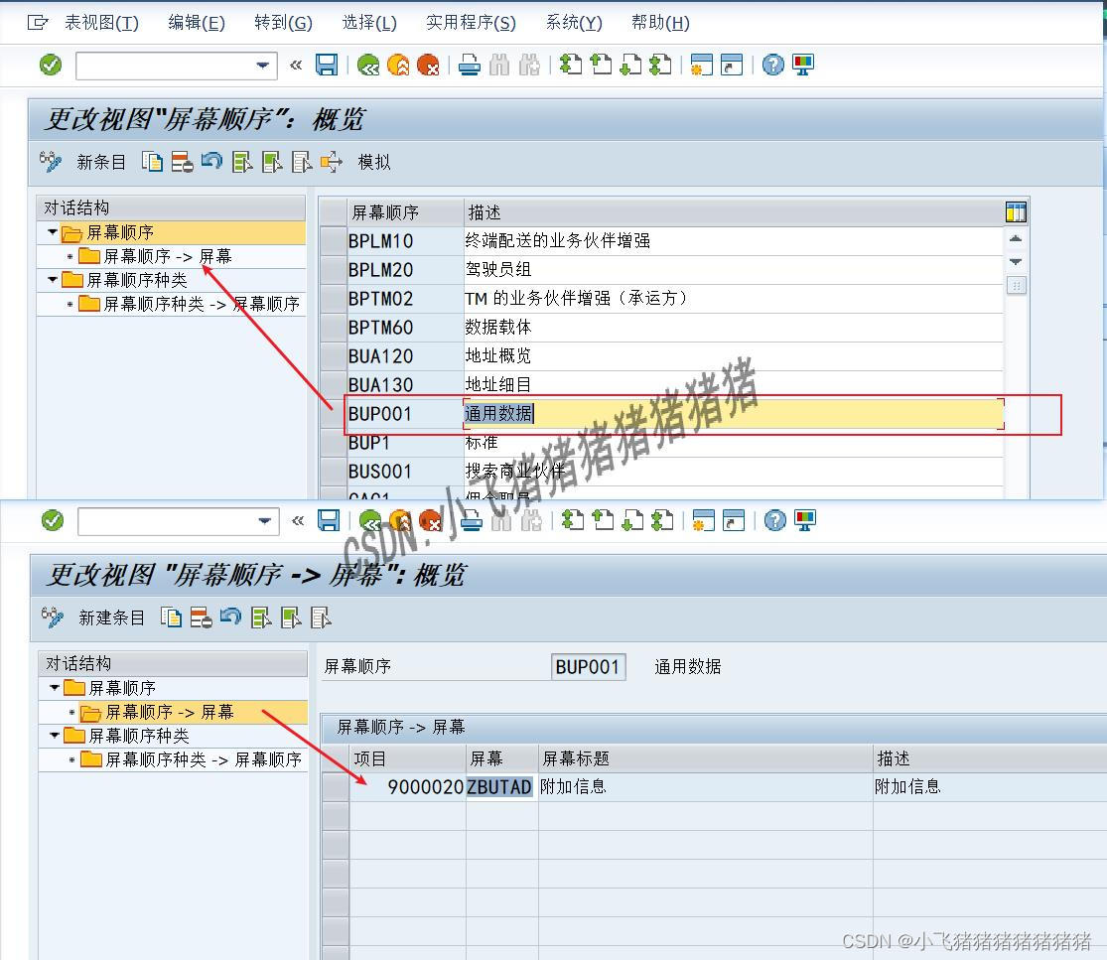
Task: Click 新条目 button in upper window
Action: [x=101, y=163]
